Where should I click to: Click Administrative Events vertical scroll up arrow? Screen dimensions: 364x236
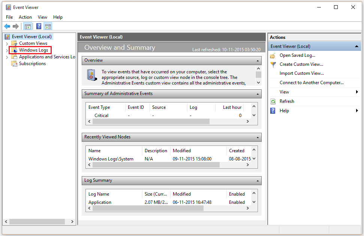pos(254,106)
